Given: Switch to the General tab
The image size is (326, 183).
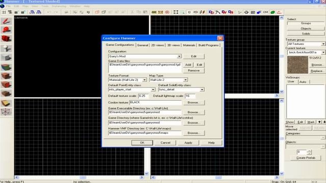Looking at the screenshot, I should [143, 45].
